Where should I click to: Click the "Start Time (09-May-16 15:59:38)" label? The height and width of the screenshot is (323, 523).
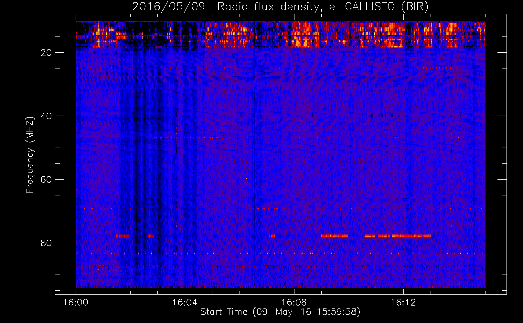(x=280, y=312)
